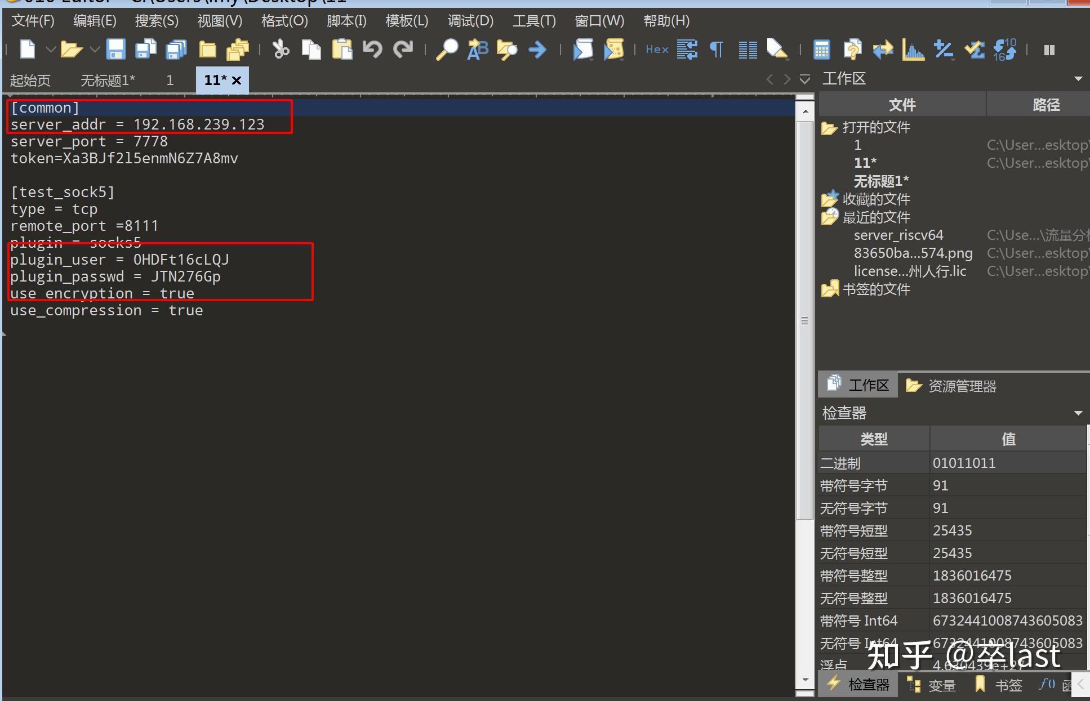Select server_riscv64 in recent files

pos(898,235)
